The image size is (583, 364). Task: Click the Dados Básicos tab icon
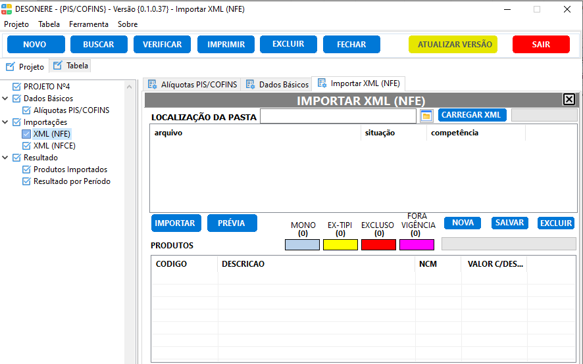point(251,84)
